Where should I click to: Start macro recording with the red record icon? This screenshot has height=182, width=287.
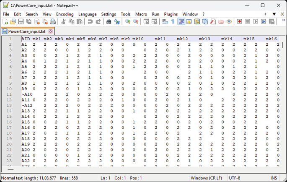point(240,22)
